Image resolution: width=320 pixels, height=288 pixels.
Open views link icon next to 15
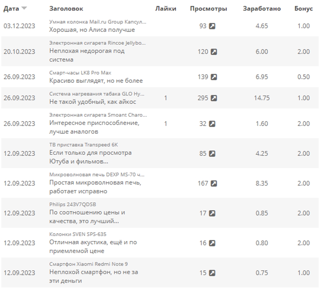(x=212, y=273)
